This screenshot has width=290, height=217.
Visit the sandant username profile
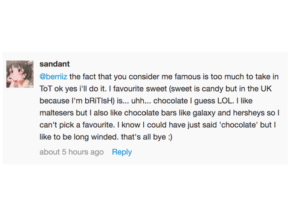pyautogui.click(x=54, y=64)
